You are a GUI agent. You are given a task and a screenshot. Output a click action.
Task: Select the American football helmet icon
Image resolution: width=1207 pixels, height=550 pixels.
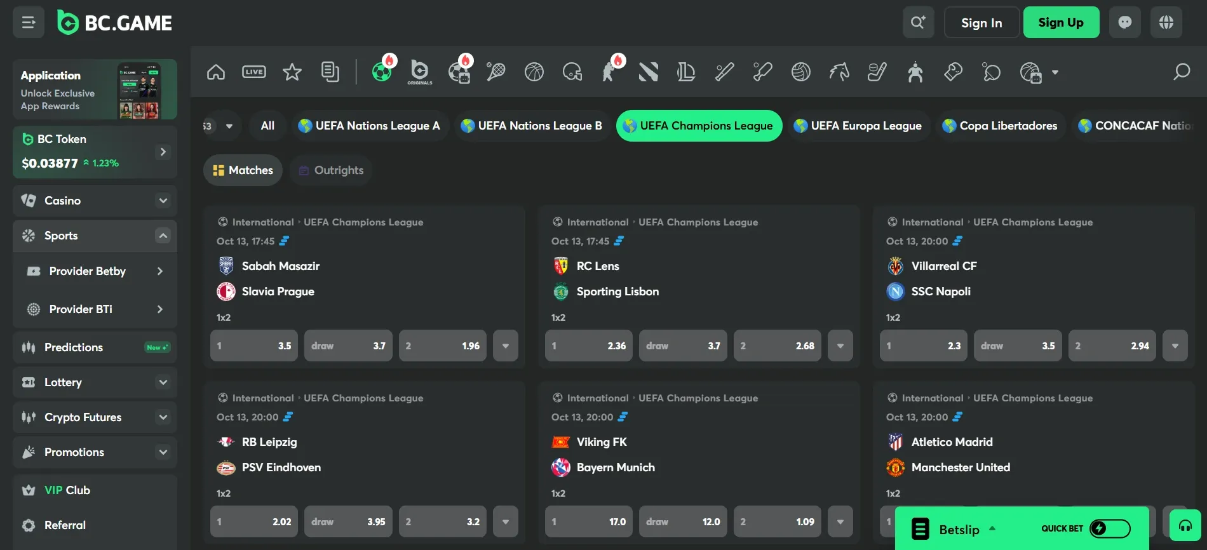572,72
